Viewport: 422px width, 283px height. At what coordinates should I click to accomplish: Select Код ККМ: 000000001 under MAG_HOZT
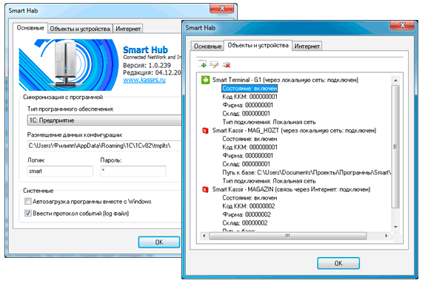point(249,147)
